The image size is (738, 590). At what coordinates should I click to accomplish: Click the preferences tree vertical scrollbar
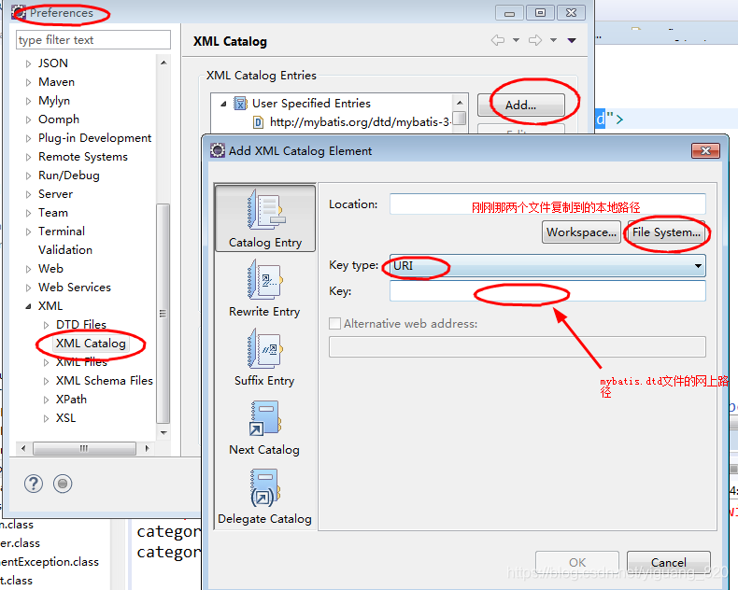(163, 314)
